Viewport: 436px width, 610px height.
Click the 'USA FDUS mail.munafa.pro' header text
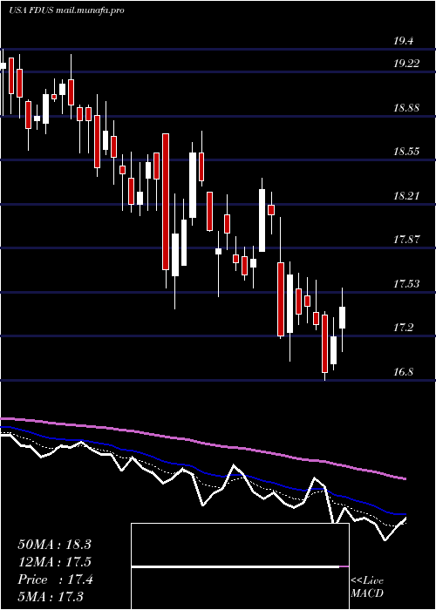(66, 10)
